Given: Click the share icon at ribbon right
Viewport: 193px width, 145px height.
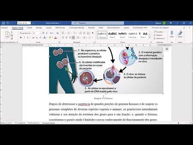Looking at the screenshot, I should pos(184,28).
